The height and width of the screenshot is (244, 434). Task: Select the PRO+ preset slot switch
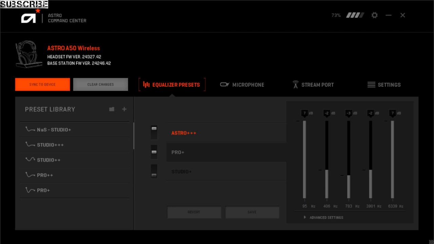tap(154, 152)
